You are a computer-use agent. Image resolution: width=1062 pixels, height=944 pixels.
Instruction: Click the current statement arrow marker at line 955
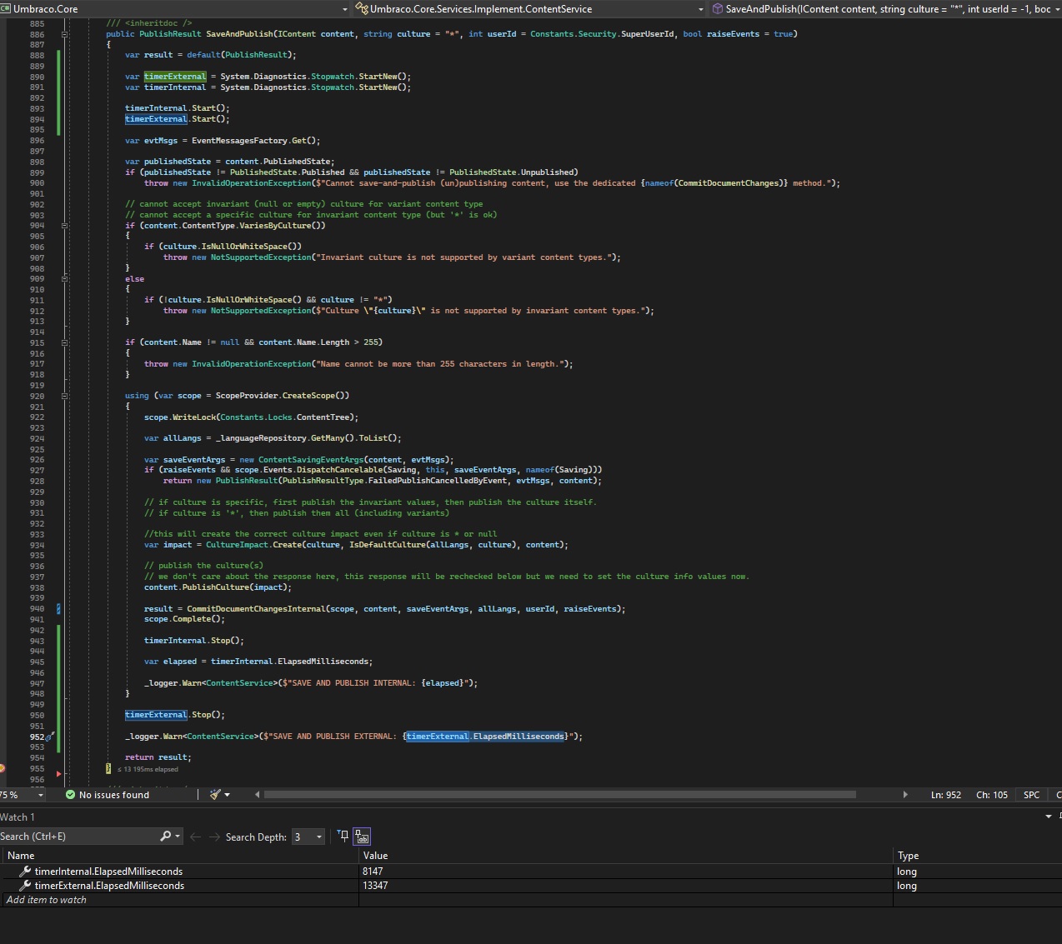pos(58,774)
